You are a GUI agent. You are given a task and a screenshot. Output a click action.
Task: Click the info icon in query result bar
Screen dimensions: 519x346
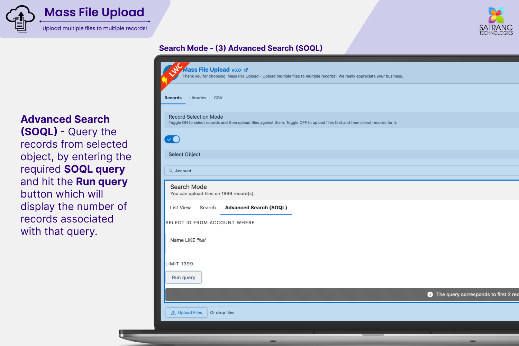point(430,294)
